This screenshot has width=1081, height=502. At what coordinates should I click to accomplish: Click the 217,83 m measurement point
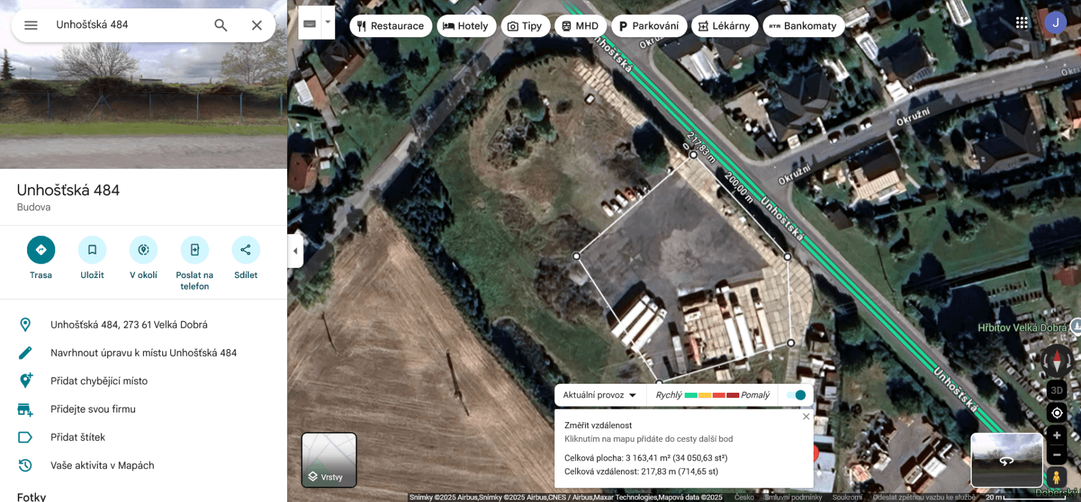click(693, 155)
